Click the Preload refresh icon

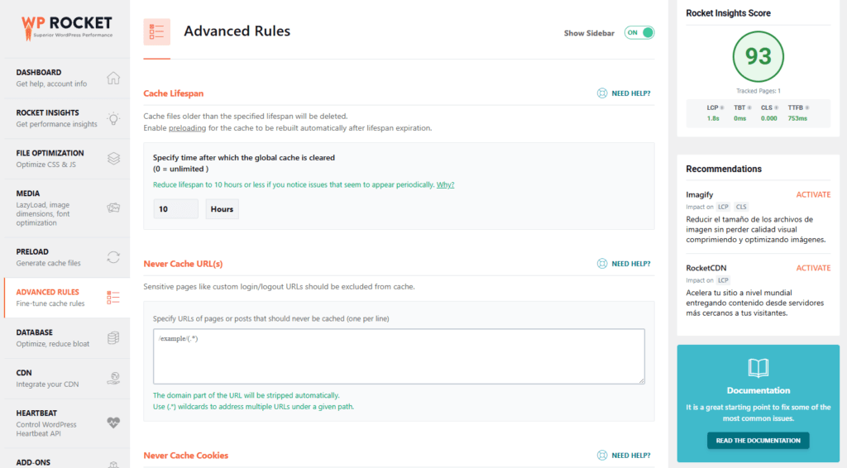pos(112,257)
